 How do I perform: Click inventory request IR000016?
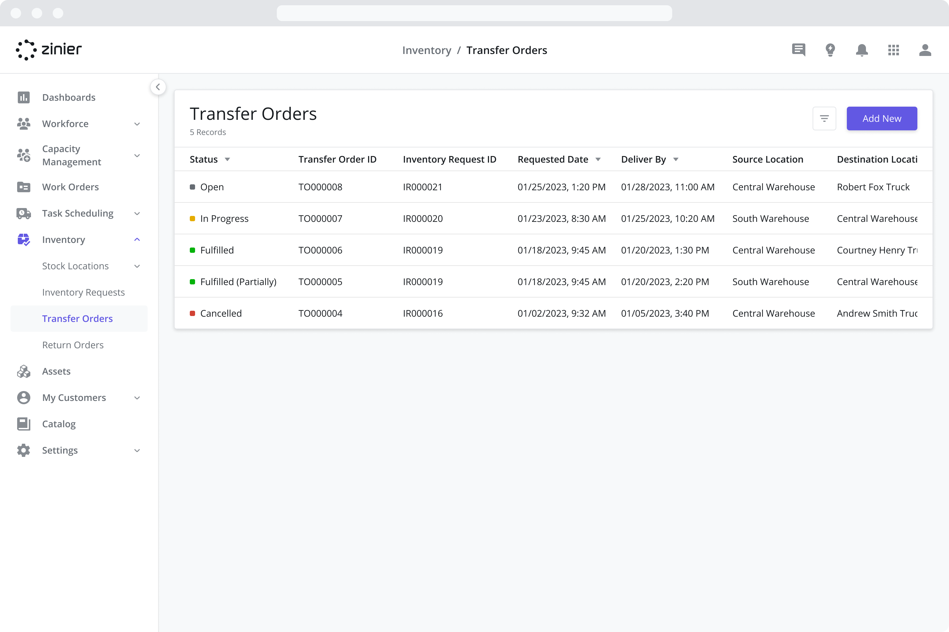(x=422, y=313)
